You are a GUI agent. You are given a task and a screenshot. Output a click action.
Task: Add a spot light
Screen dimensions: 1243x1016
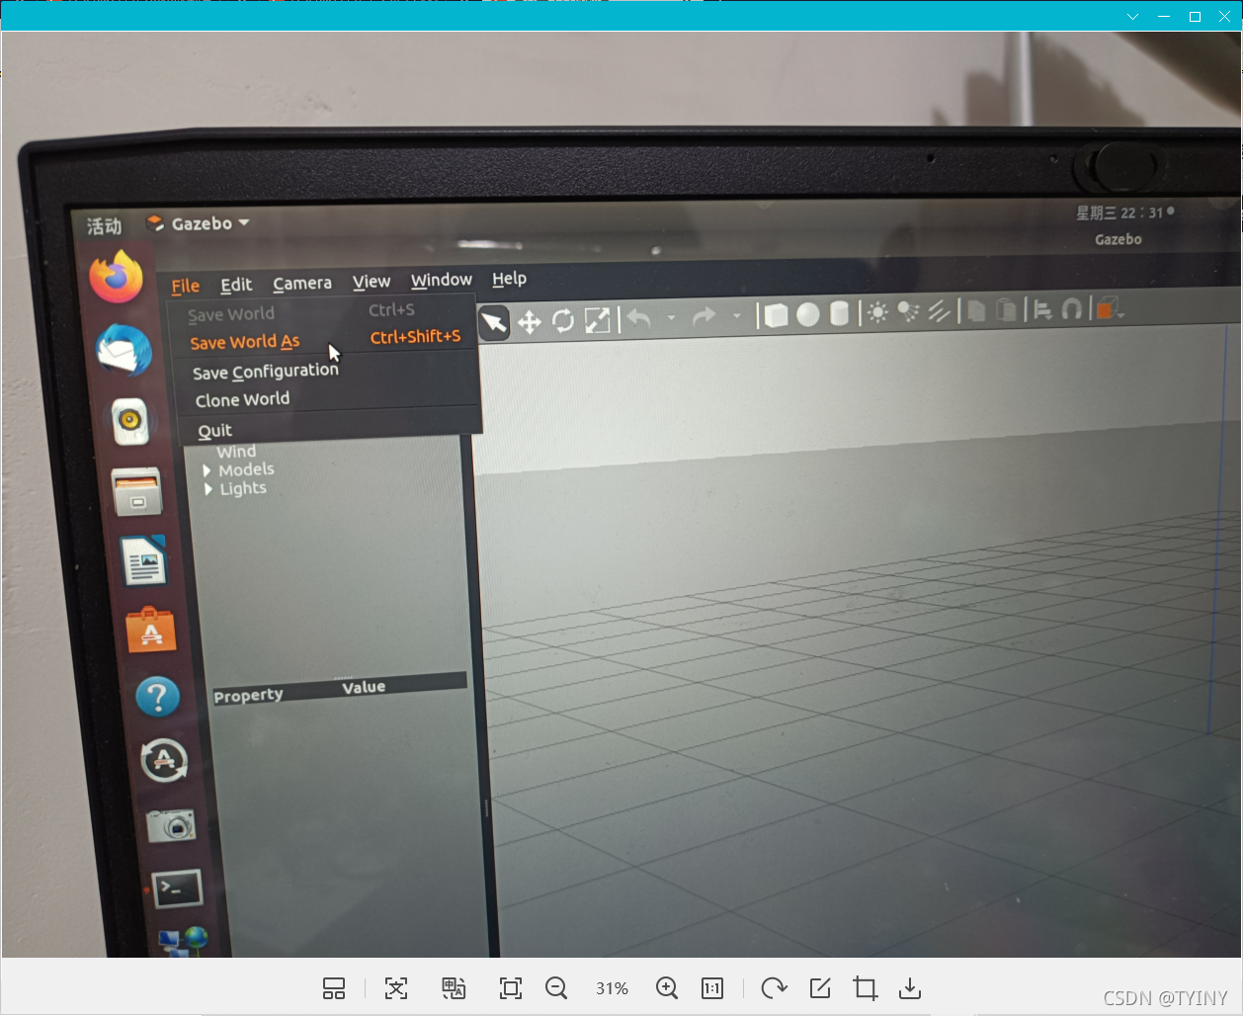pos(908,312)
